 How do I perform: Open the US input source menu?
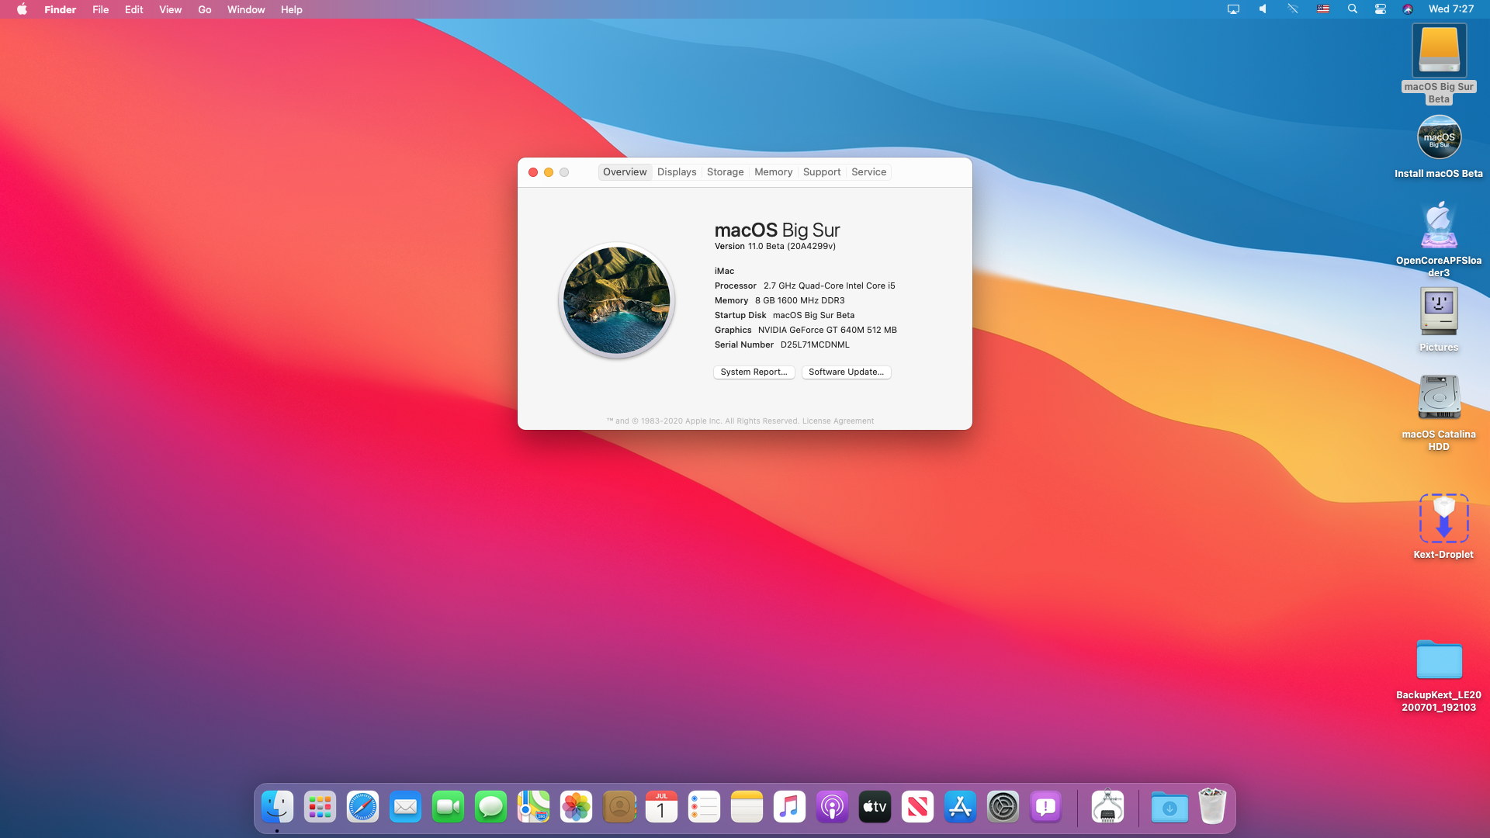(x=1323, y=9)
